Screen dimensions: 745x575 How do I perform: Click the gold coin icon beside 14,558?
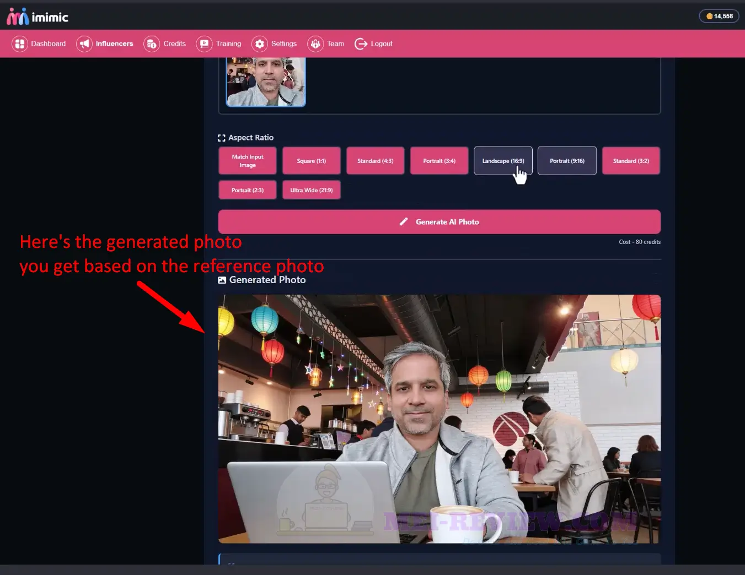pos(710,17)
